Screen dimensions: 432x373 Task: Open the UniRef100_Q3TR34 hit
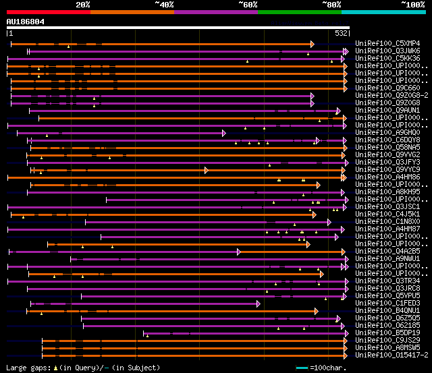click(x=387, y=281)
